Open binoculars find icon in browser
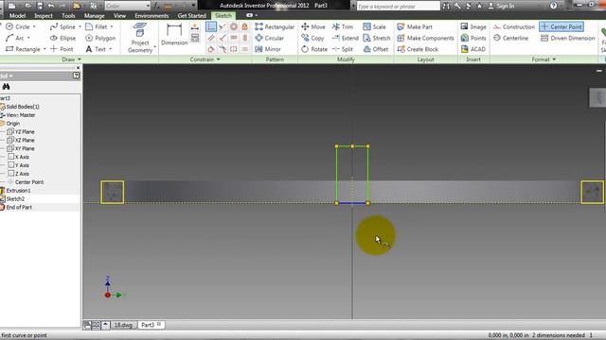Image resolution: width=606 pixels, height=340 pixels. (x=6, y=86)
